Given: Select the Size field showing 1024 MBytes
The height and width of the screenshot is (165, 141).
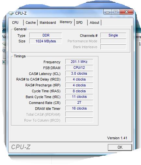Looking at the screenshot, I should (45, 41).
